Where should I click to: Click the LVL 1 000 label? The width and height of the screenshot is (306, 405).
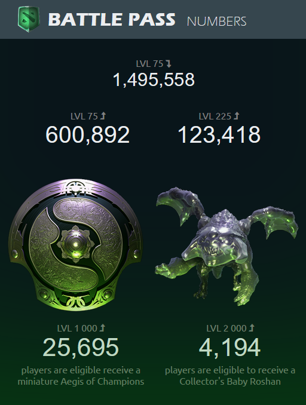click(x=77, y=329)
